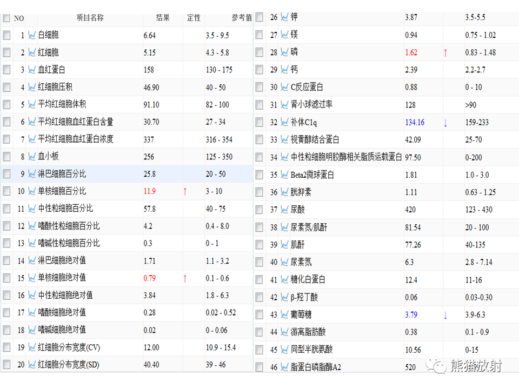Screen dimensions: 519x389
Task: Open trend chart icon for 肾小球滤过率
Action: pos(284,104)
